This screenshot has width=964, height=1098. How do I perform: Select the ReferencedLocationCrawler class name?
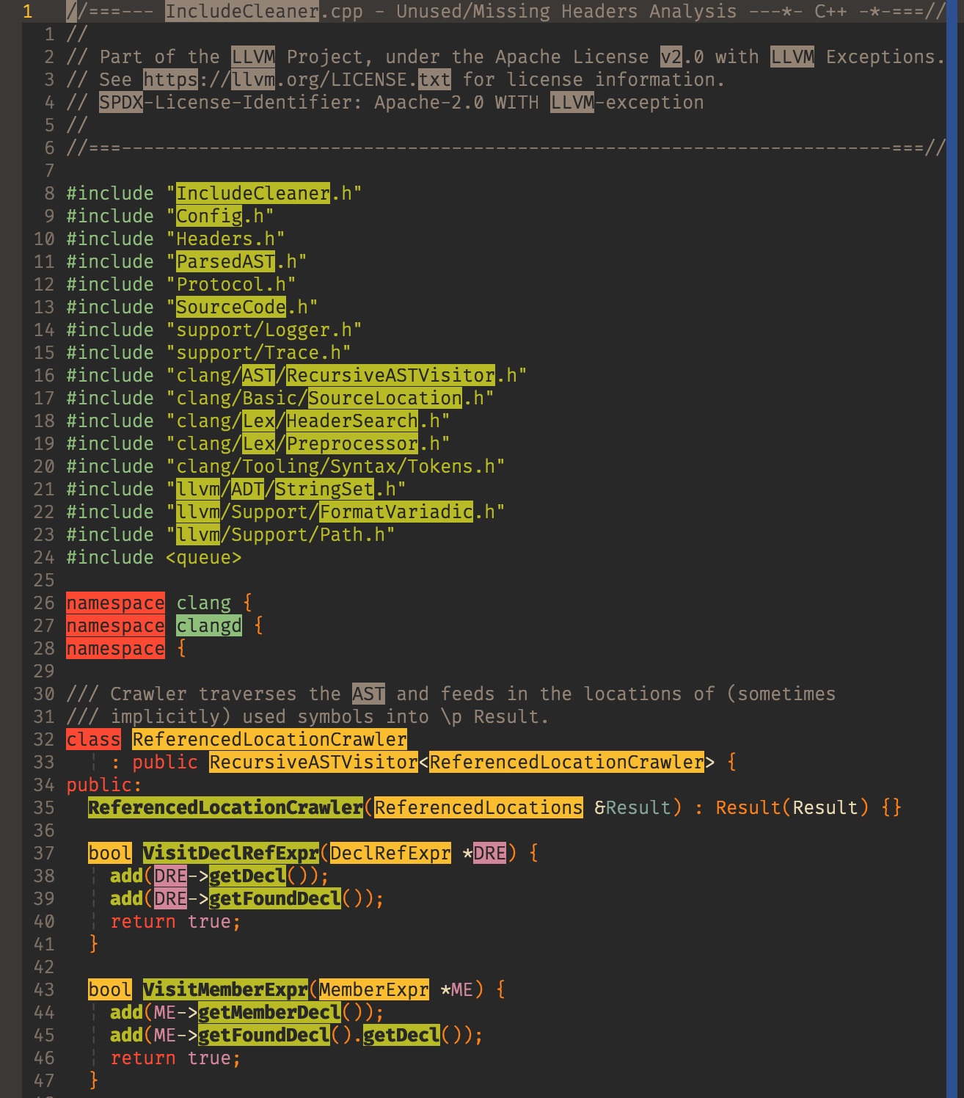click(x=269, y=739)
